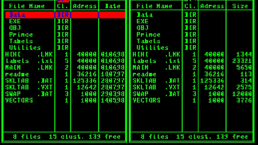Open the Prince directory in the left panel
This screenshot has width=258, height=145.
(21, 35)
